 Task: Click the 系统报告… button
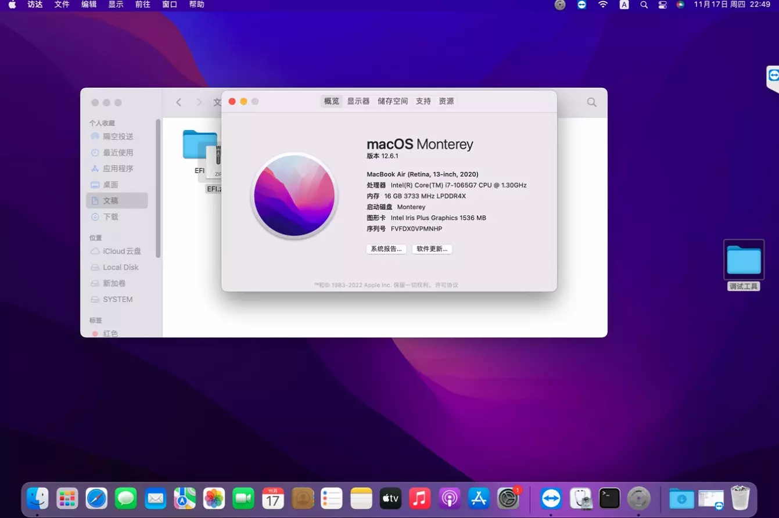click(x=386, y=249)
